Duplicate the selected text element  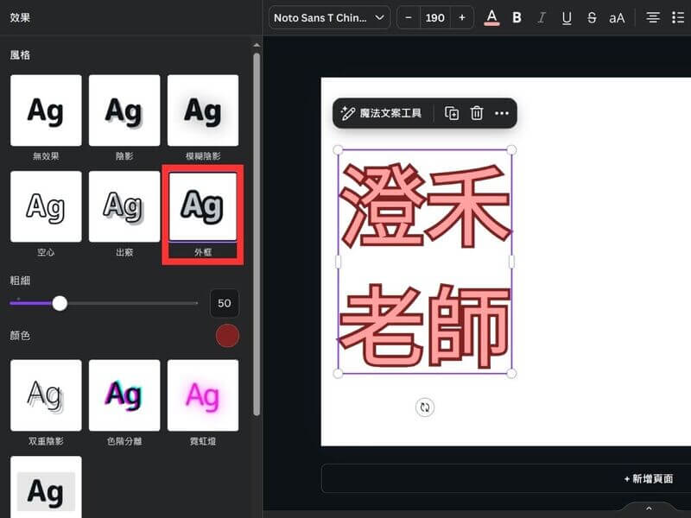(452, 113)
